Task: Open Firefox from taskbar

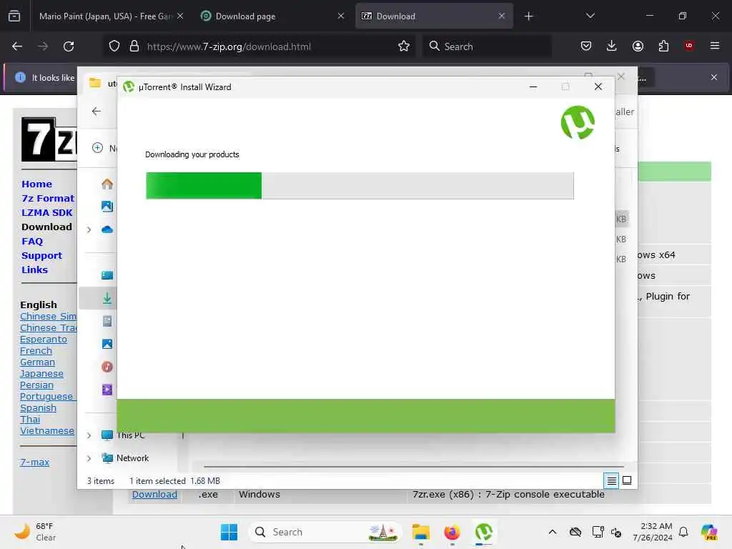Action: [x=452, y=532]
